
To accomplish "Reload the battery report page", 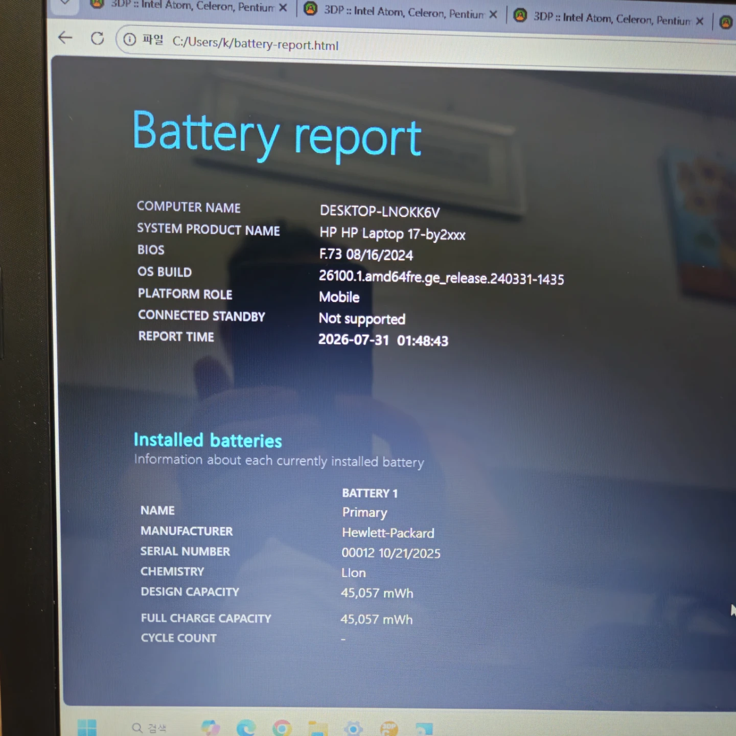I will (x=97, y=38).
